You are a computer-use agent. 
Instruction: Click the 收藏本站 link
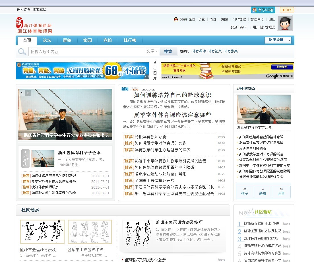(x=39, y=10)
